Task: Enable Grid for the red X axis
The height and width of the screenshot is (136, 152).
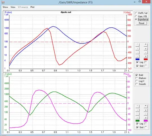Action: click(146, 66)
